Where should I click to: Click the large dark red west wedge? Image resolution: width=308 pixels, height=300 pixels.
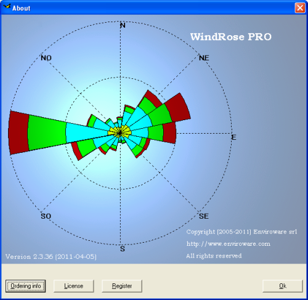click(x=18, y=132)
